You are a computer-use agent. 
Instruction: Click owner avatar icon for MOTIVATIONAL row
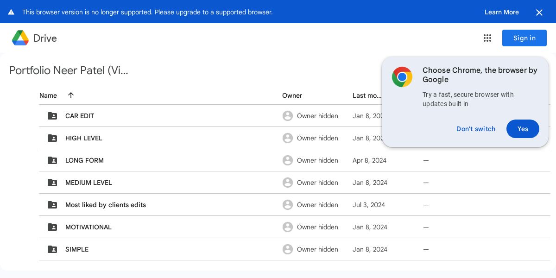pos(288,227)
